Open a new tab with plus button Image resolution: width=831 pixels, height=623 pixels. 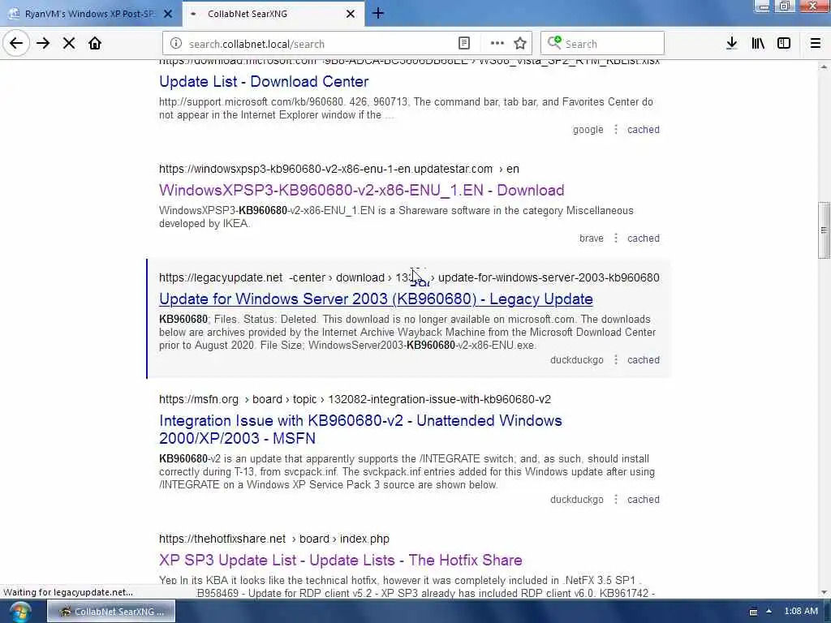pyautogui.click(x=378, y=14)
